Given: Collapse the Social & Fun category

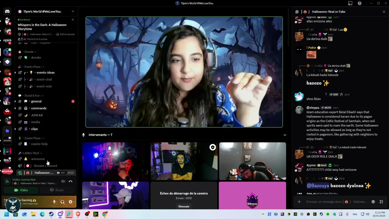Looking at the screenshot, I should tap(31, 96).
